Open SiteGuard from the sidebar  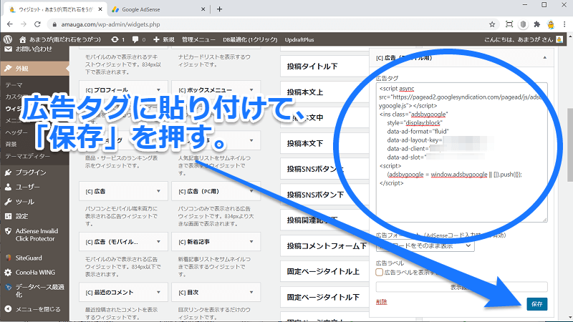pos(32,258)
